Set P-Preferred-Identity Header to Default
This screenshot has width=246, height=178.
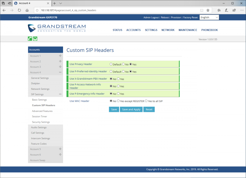click(111, 72)
